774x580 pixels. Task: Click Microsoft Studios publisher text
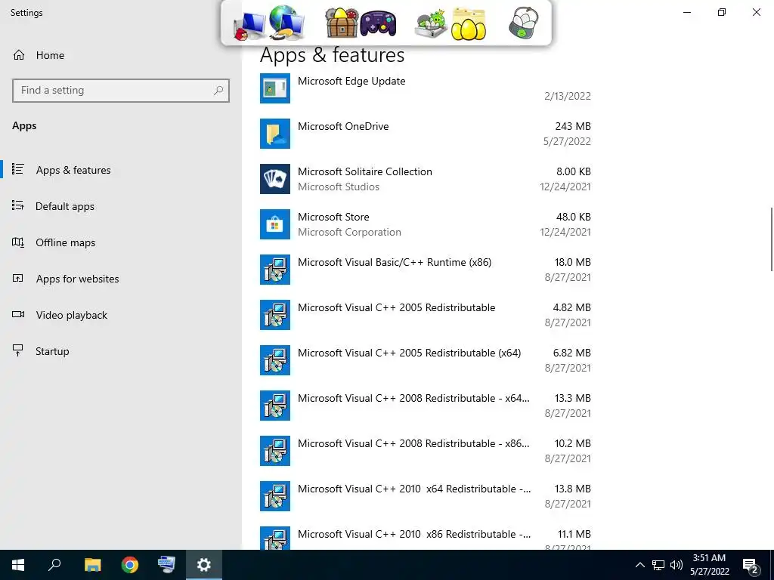[x=339, y=187]
